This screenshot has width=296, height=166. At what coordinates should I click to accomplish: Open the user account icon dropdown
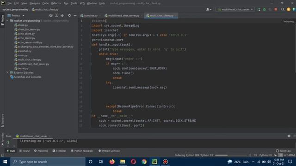pos(209,9)
